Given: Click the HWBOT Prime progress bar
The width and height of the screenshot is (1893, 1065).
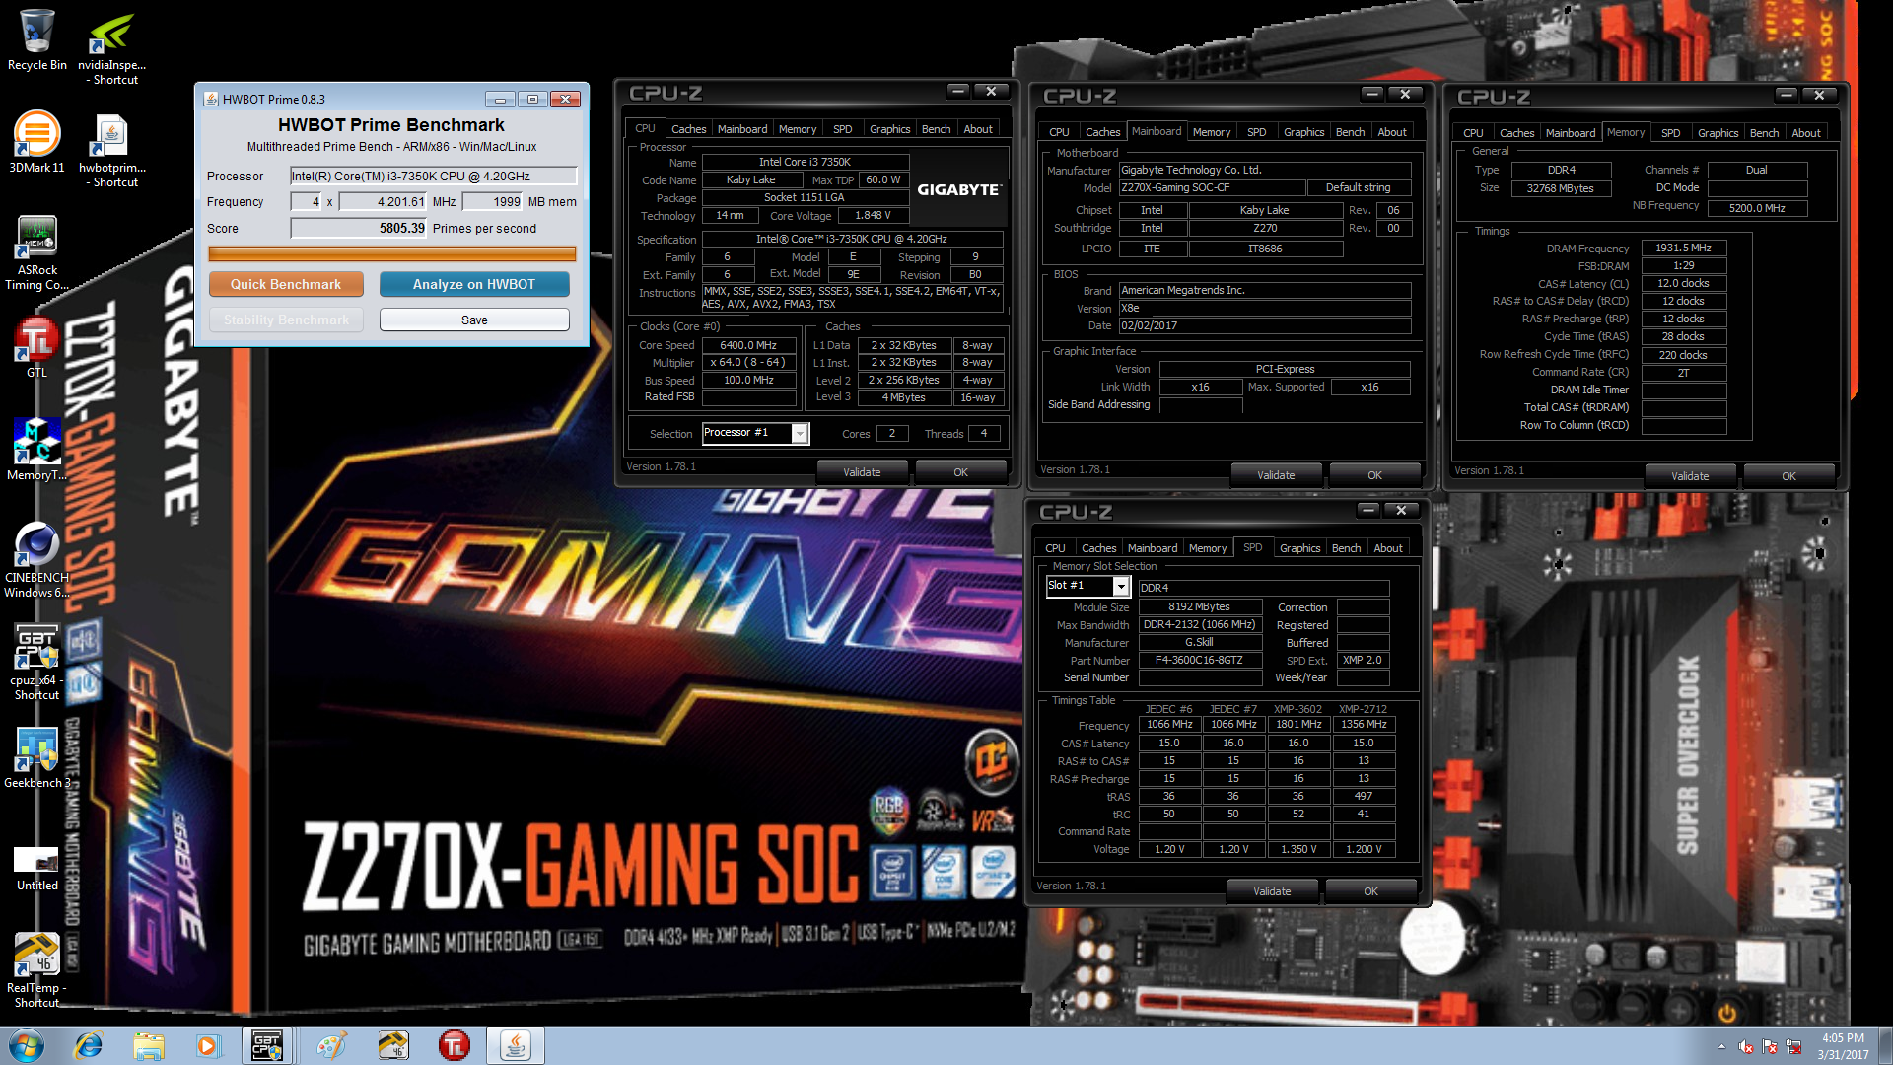Looking at the screenshot, I should [391, 253].
